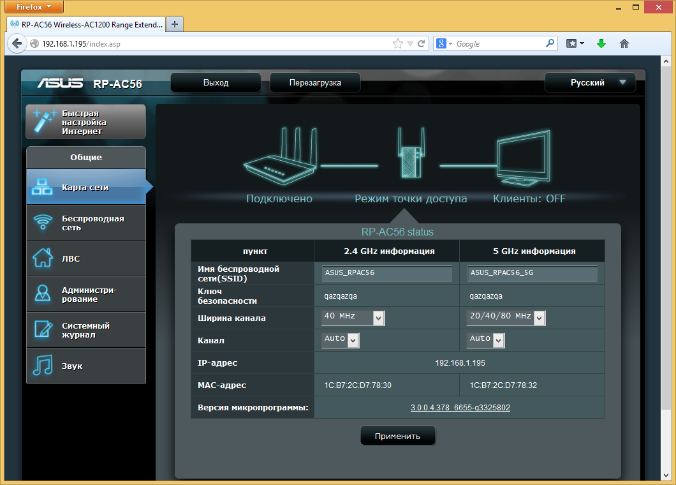Click the monitor clients icon

(x=524, y=158)
